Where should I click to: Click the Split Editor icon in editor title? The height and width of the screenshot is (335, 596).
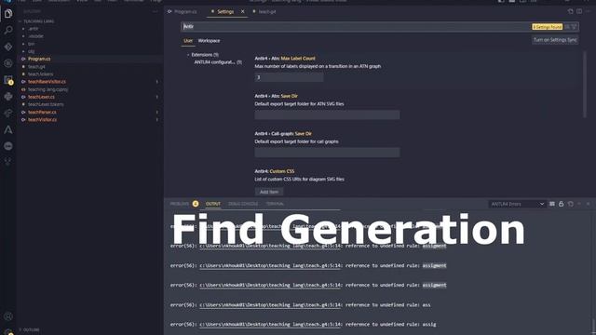[x=579, y=12]
